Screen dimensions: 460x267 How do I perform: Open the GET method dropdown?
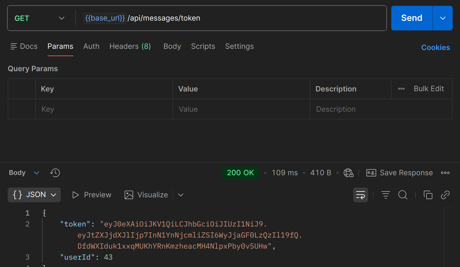tap(40, 18)
